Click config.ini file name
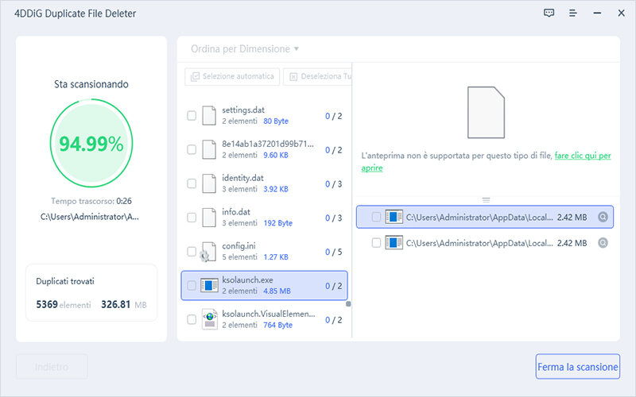The height and width of the screenshot is (397, 636). pos(238,246)
